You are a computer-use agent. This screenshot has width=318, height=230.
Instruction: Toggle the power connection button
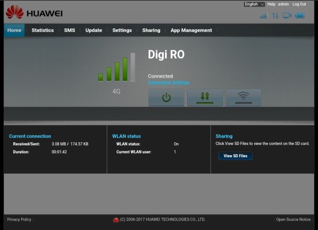click(167, 98)
